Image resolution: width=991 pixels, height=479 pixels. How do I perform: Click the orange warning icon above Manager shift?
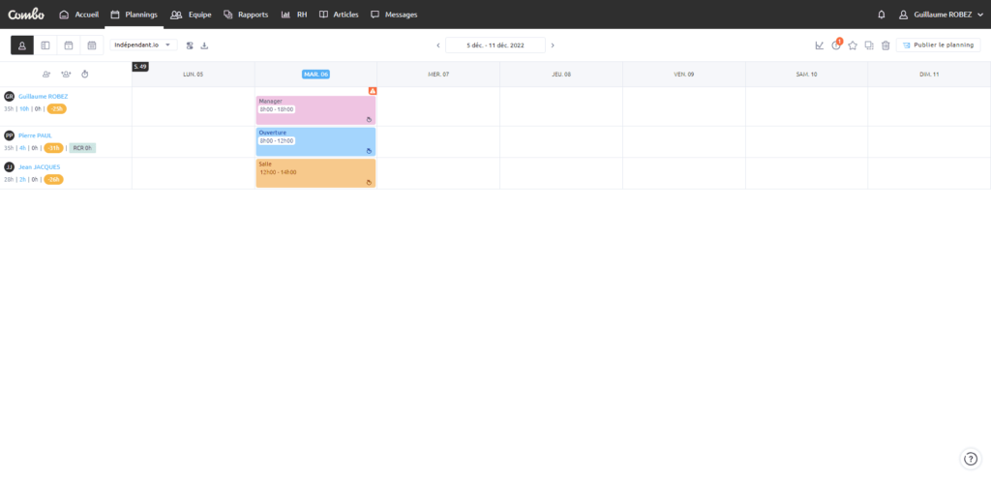(x=373, y=91)
